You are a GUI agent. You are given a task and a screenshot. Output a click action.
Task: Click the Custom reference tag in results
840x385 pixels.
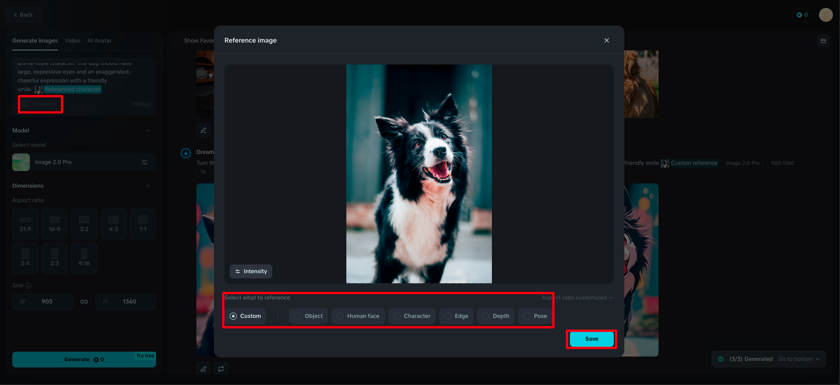pos(690,163)
